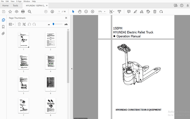This screenshot has height=119, width=190.
Task: Click the upload to cloud icon
Action: 17,12
